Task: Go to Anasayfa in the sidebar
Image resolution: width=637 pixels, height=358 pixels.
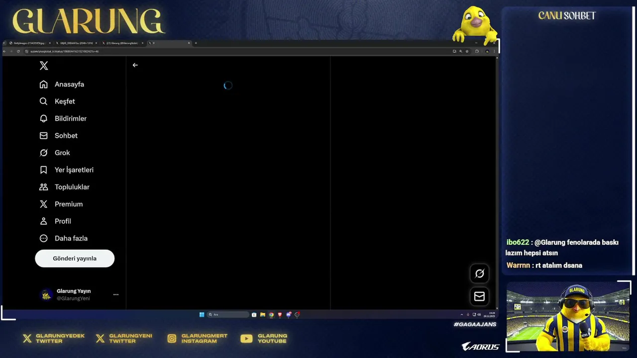Action: (62, 85)
